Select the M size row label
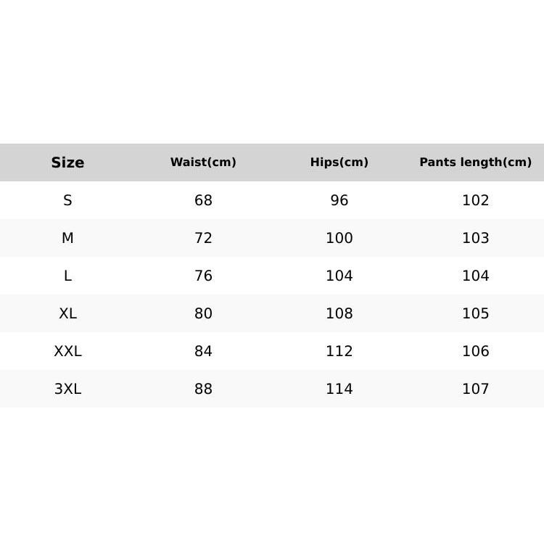 [x=67, y=238]
